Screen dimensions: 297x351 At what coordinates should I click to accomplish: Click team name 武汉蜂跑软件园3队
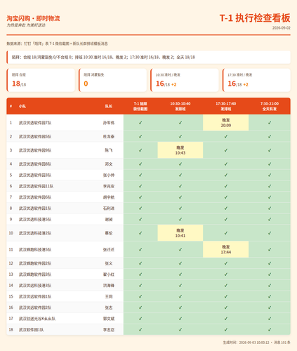tap(35, 274)
